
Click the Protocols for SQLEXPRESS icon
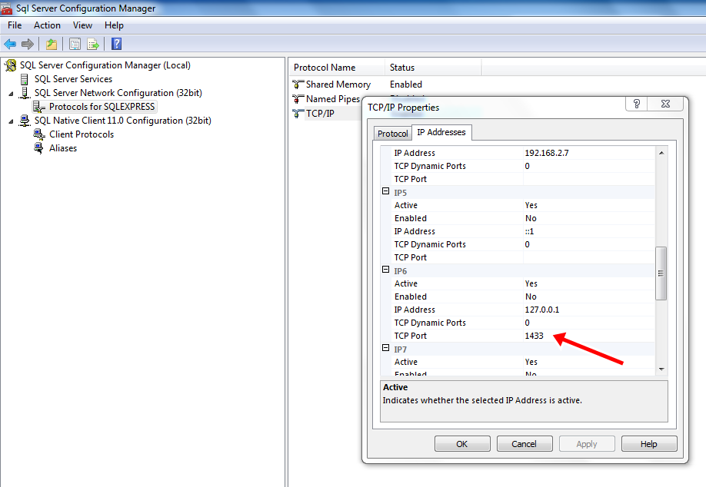coord(39,107)
